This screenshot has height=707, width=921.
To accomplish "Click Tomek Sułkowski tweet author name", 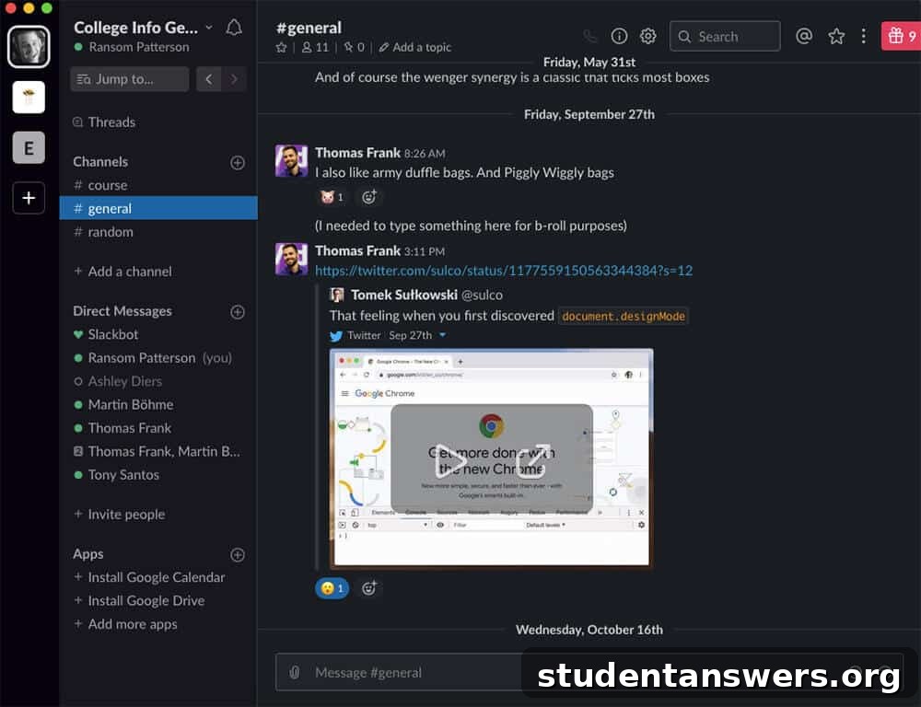I will (x=403, y=295).
